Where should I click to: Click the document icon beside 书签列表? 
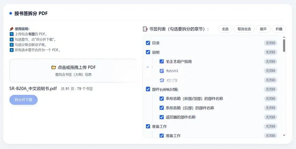[x=145, y=29]
